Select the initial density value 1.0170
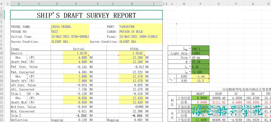This screenshot has width=271, height=122. tap(76, 53)
